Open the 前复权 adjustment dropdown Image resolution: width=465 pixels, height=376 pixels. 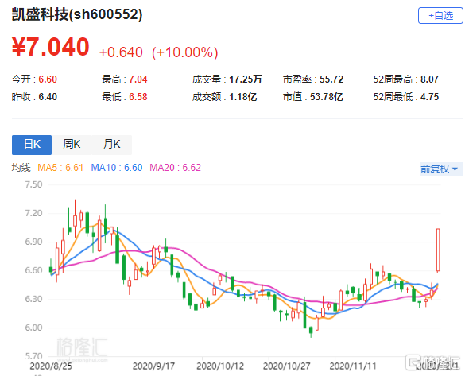pos(440,169)
